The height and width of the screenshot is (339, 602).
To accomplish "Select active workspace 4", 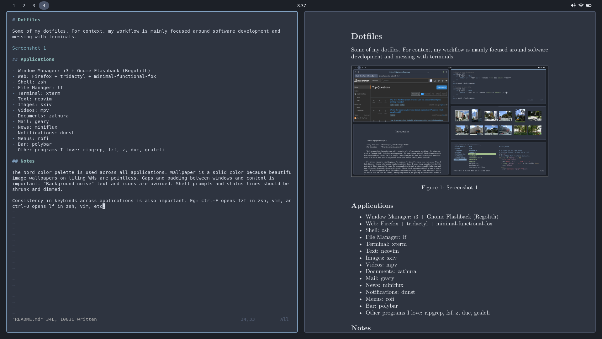I will click(44, 6).
